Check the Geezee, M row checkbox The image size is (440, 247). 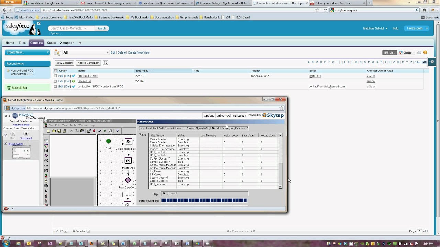(55, 81)
